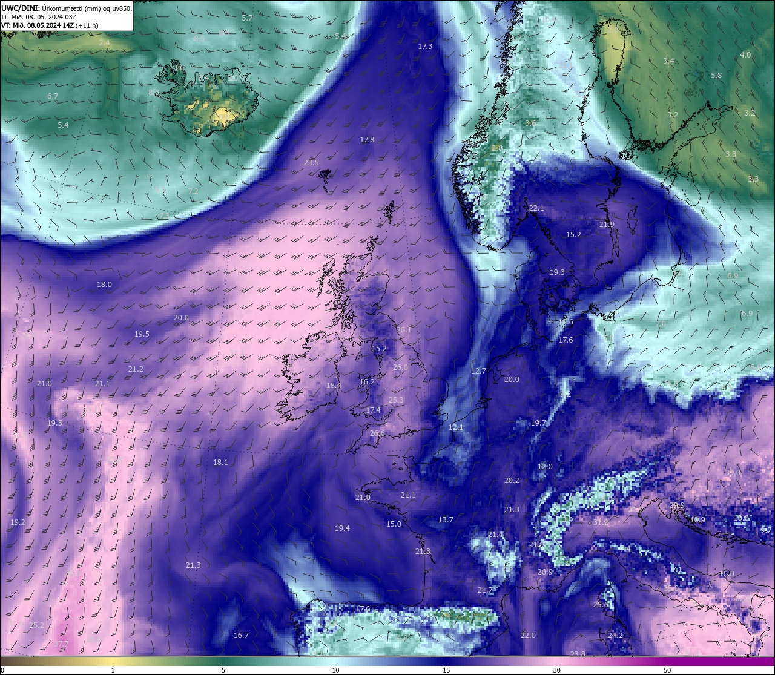This screenshot has width=775, height=675.
Task: Click the 12.0 value over southern Germany
Action: 545,467
